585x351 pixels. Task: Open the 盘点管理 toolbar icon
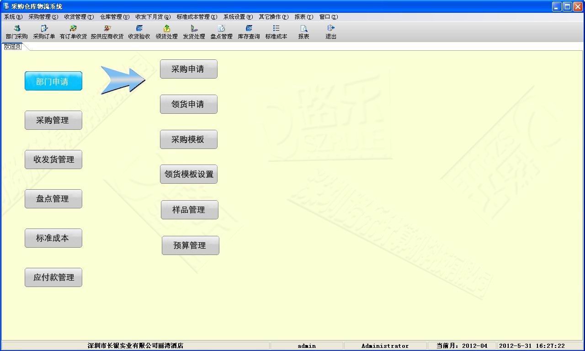[221, 32]
